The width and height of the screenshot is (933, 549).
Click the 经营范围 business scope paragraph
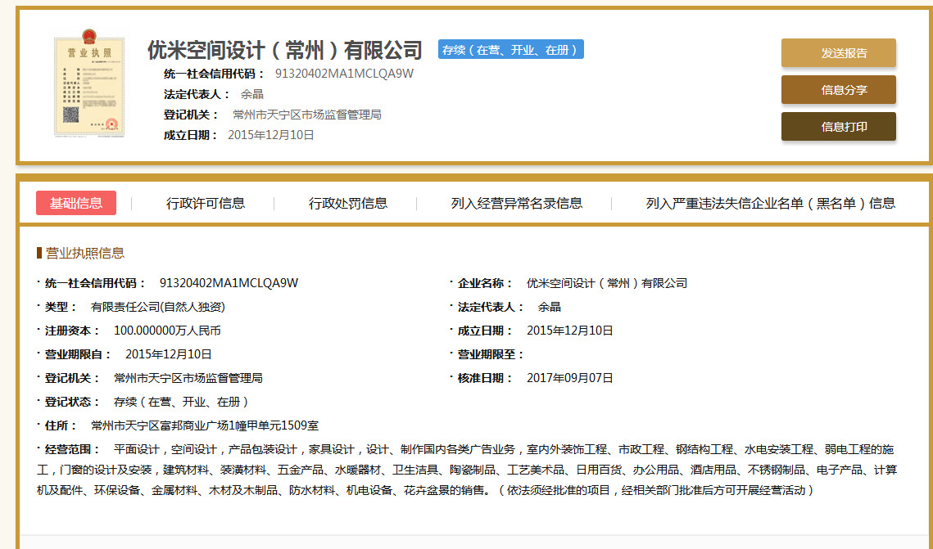click(467, 470)
